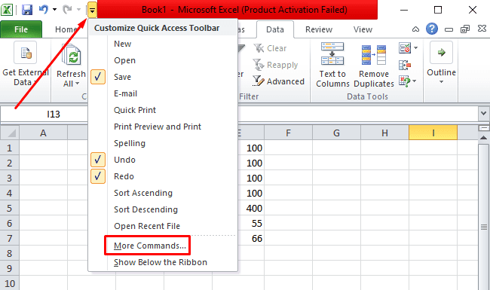Switch to the Home ribbon tab
The height and width of the screenshot is (290, 490).
[x=66, y=29]
